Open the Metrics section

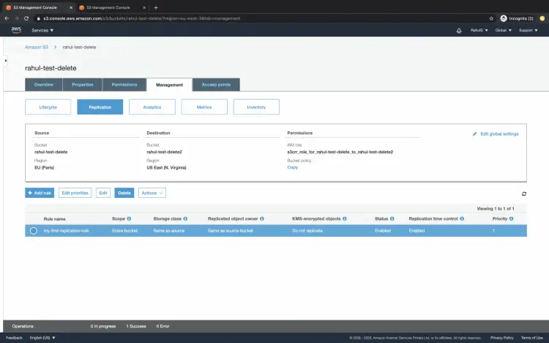point(204,107)
